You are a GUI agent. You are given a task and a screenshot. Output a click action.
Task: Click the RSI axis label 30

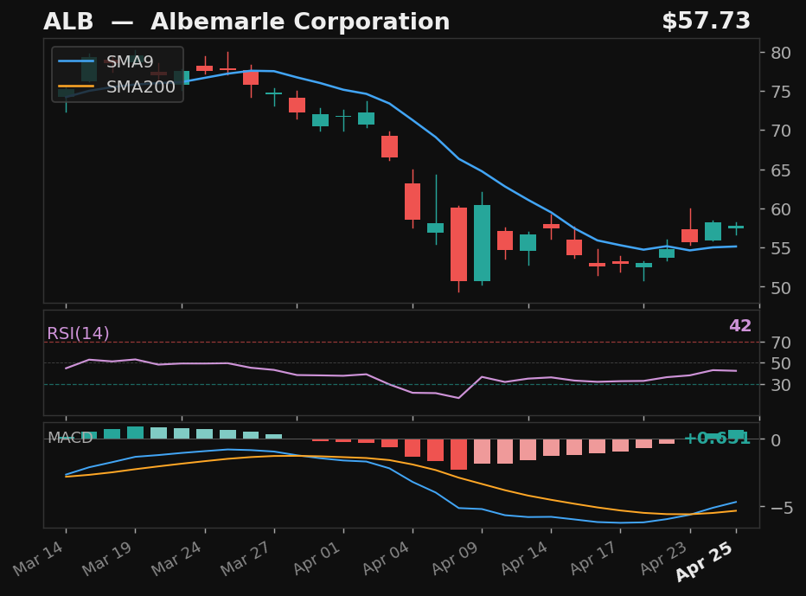[x=781, y=385]
